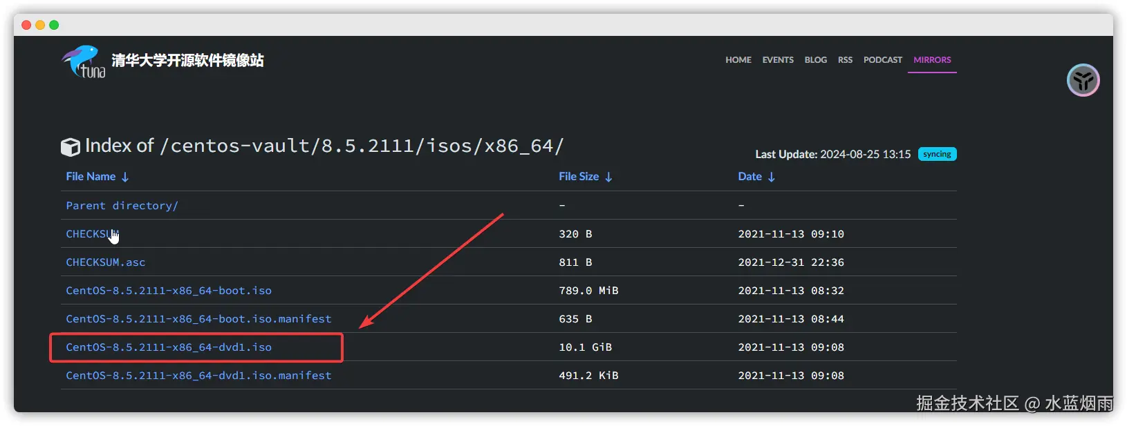Click the File Size column header
This screenshot has height=426, width=1127.
pos(579,177)
